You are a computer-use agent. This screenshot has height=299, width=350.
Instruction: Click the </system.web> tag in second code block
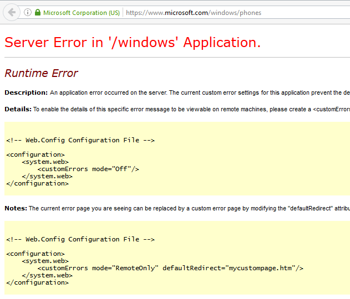click(x=47, y=275)
